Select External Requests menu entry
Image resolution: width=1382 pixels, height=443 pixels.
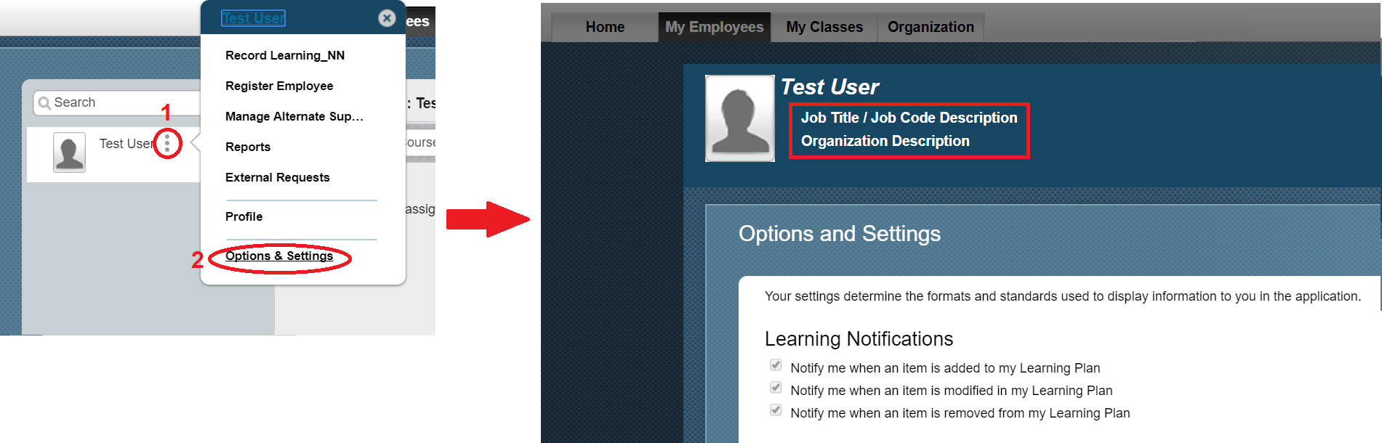[x=277, y=177]
